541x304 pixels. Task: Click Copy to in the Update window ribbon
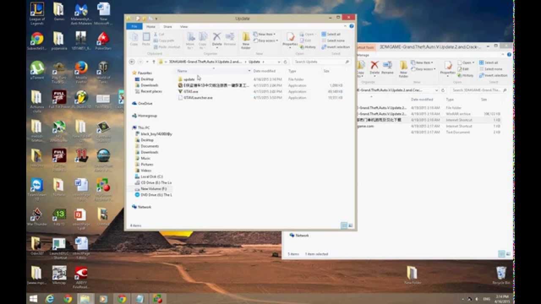[203, 40]
